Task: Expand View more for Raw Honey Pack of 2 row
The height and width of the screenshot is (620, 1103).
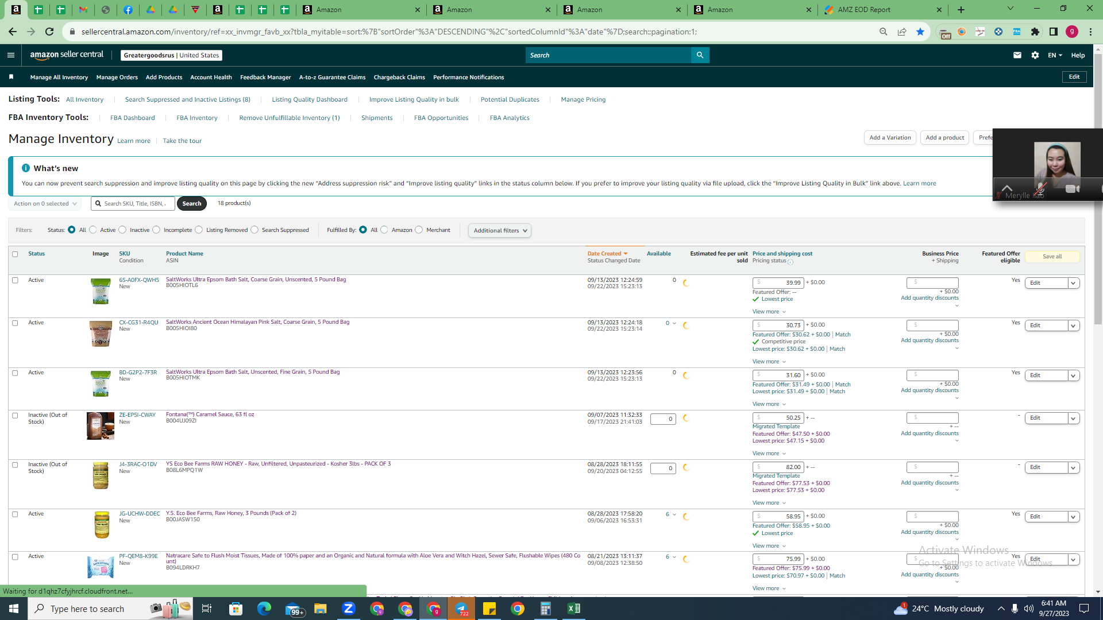Action: [x=769, y=546]
